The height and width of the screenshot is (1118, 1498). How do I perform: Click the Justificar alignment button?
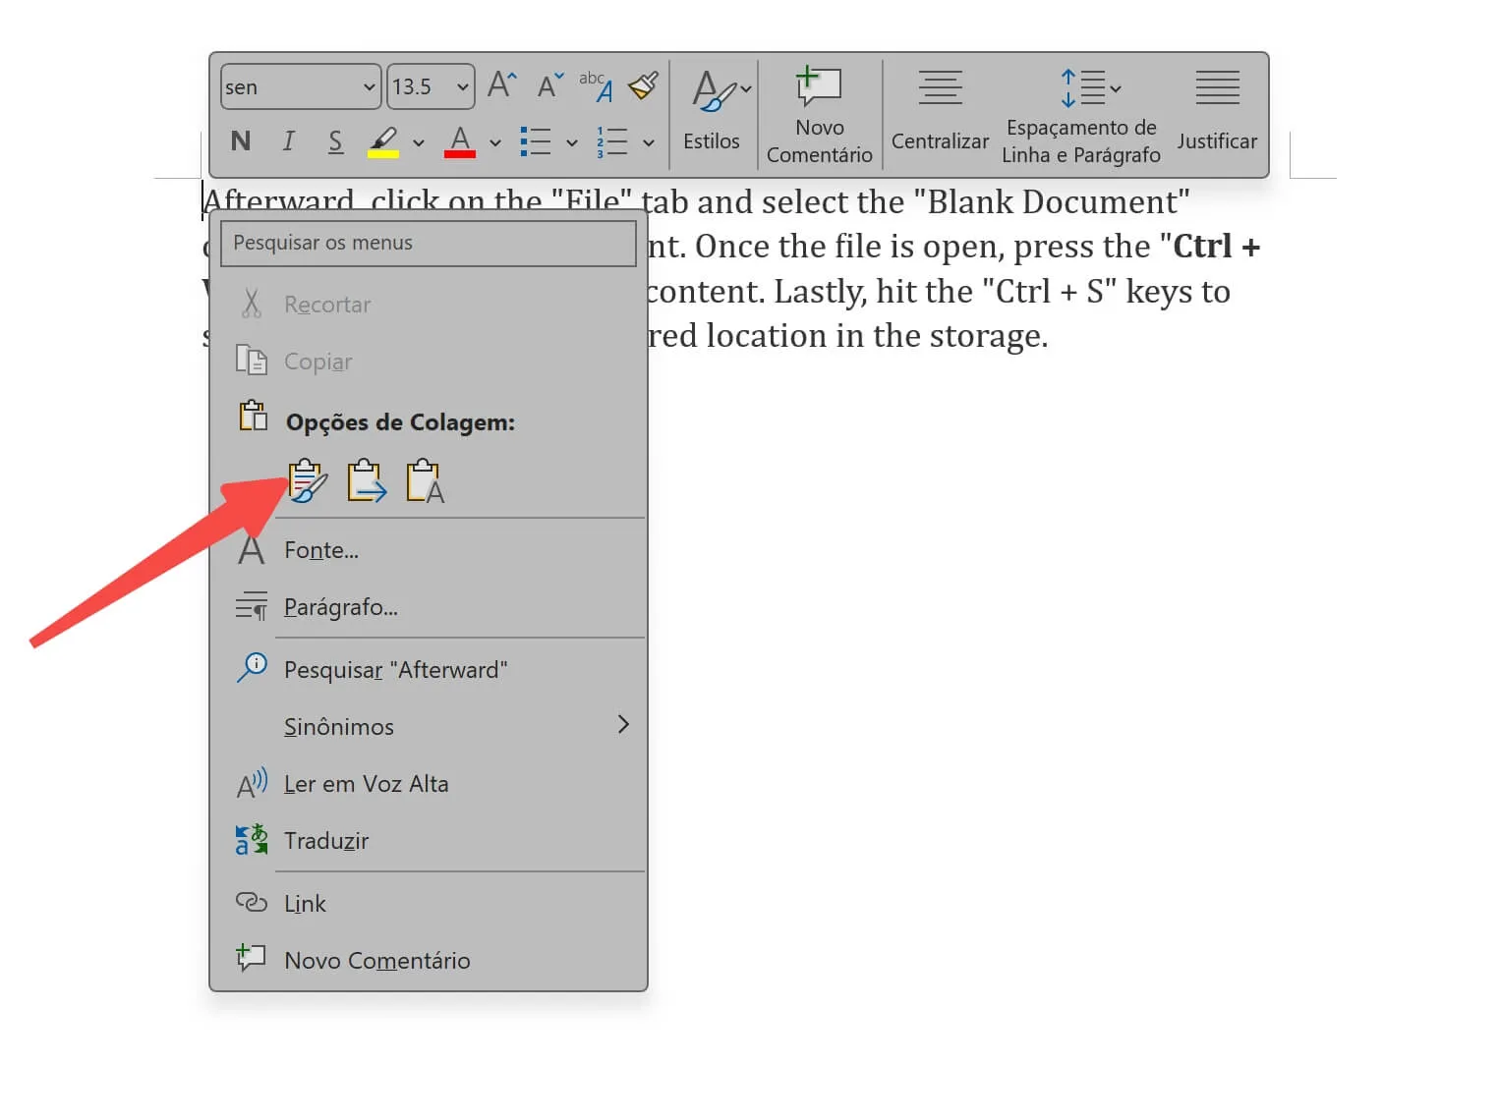[1217, 111]
